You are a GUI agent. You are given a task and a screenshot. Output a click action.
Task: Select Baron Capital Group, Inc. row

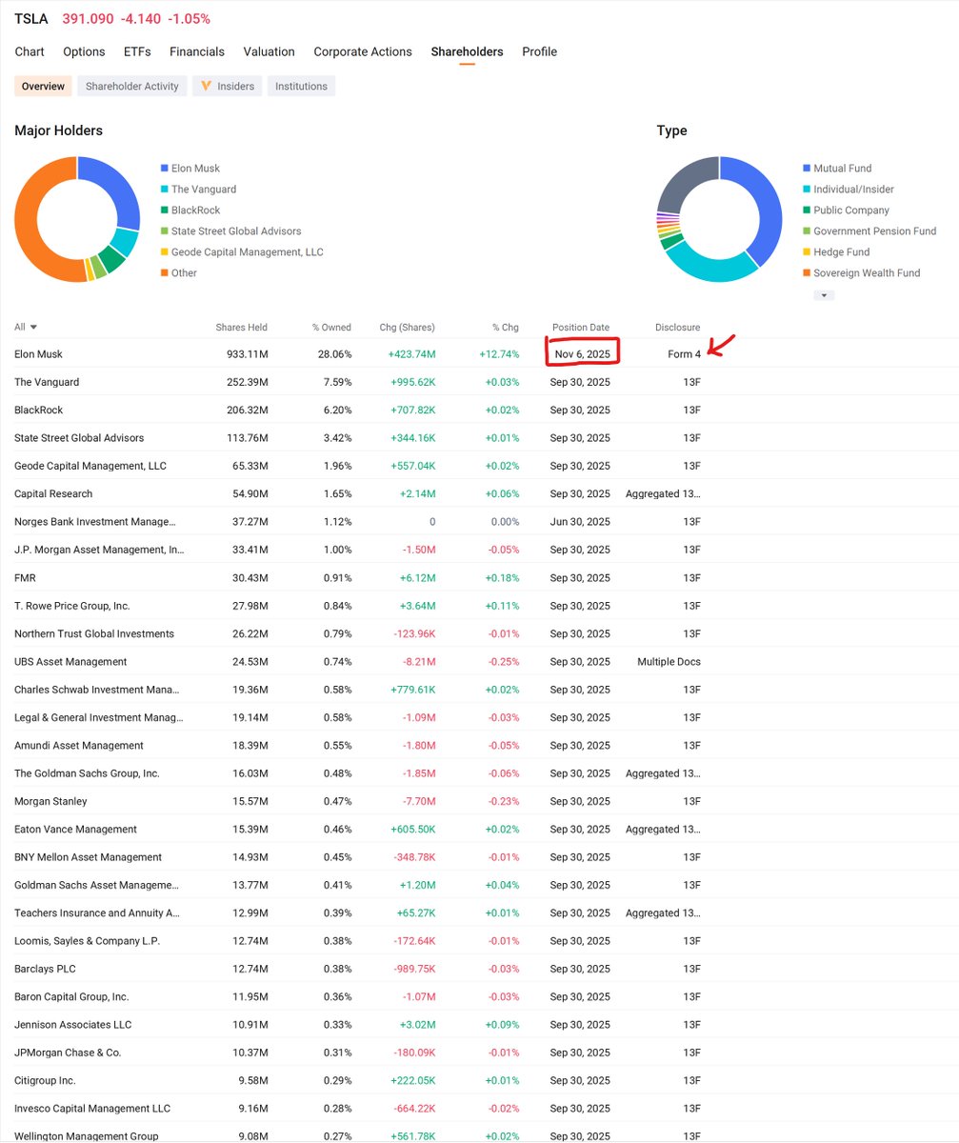click(x=479, y=996)
